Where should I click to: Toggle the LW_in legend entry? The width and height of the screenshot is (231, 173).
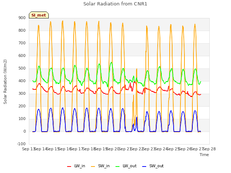pos(76,166)
